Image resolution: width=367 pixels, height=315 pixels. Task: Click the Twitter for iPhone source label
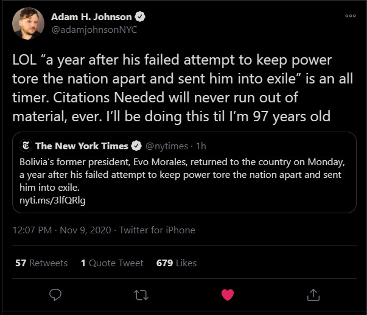(x=157, y=230)
